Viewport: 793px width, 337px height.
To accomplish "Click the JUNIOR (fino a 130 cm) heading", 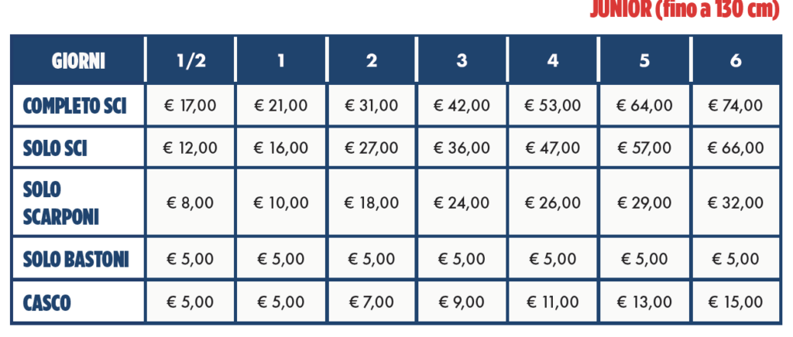I will click(x=684, y=12).
